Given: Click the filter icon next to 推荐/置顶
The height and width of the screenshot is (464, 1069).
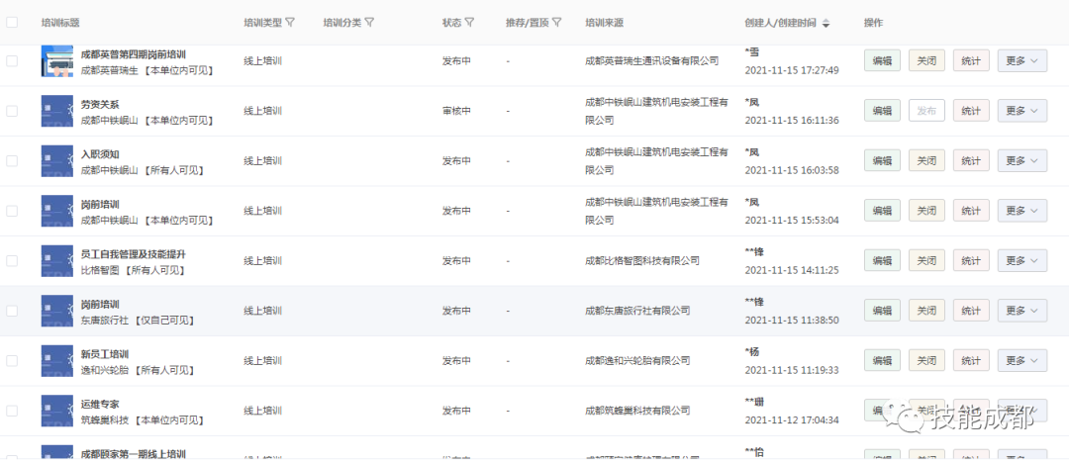Looking at the screenshot, I should point(557,22).
